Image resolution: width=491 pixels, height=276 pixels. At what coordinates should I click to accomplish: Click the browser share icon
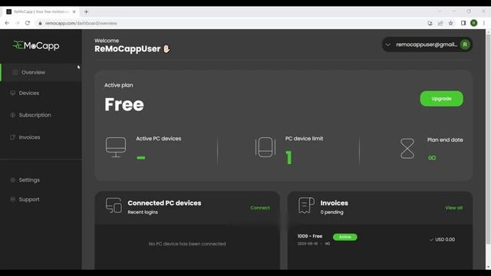tap(440, 23)
